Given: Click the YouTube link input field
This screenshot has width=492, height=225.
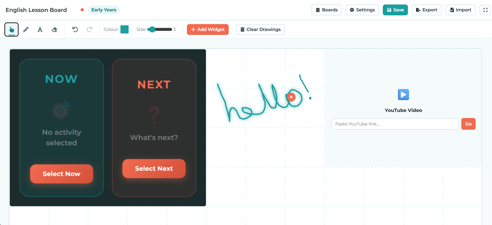Looking at the screenshot, I should (x=395, y=124).
